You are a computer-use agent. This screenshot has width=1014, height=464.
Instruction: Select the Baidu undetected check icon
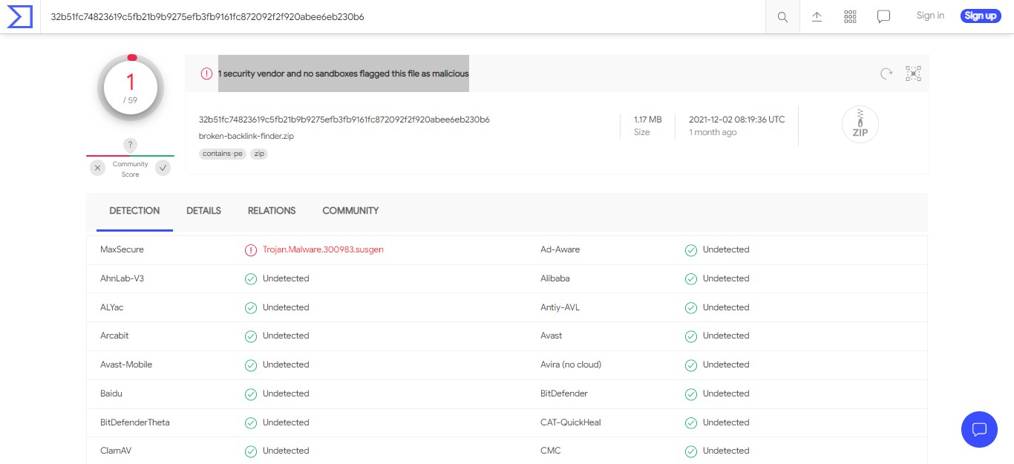(x=251, y=394)
